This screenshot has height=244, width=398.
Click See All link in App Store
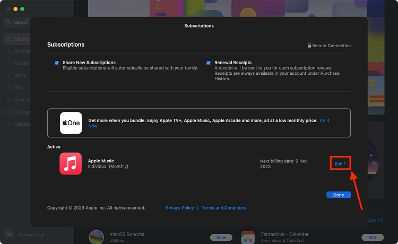click(x=375, y=220)
